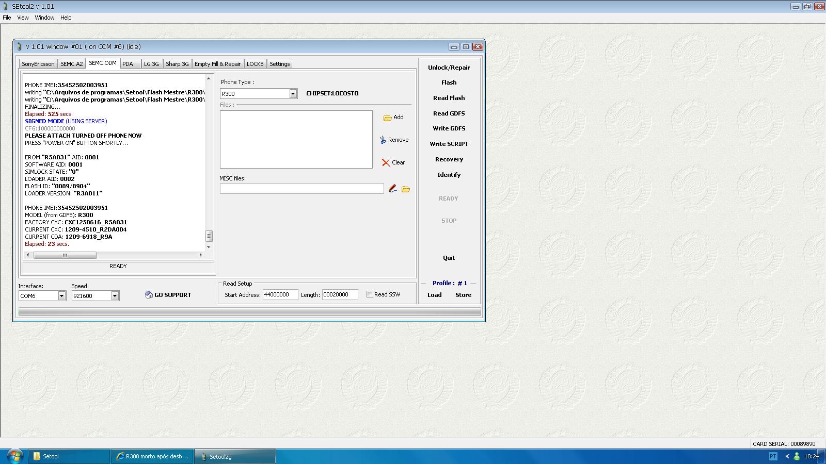Viewport: 826px width, 464px height.
Task: Click the messenger tray icon
Action: point(797,456)
